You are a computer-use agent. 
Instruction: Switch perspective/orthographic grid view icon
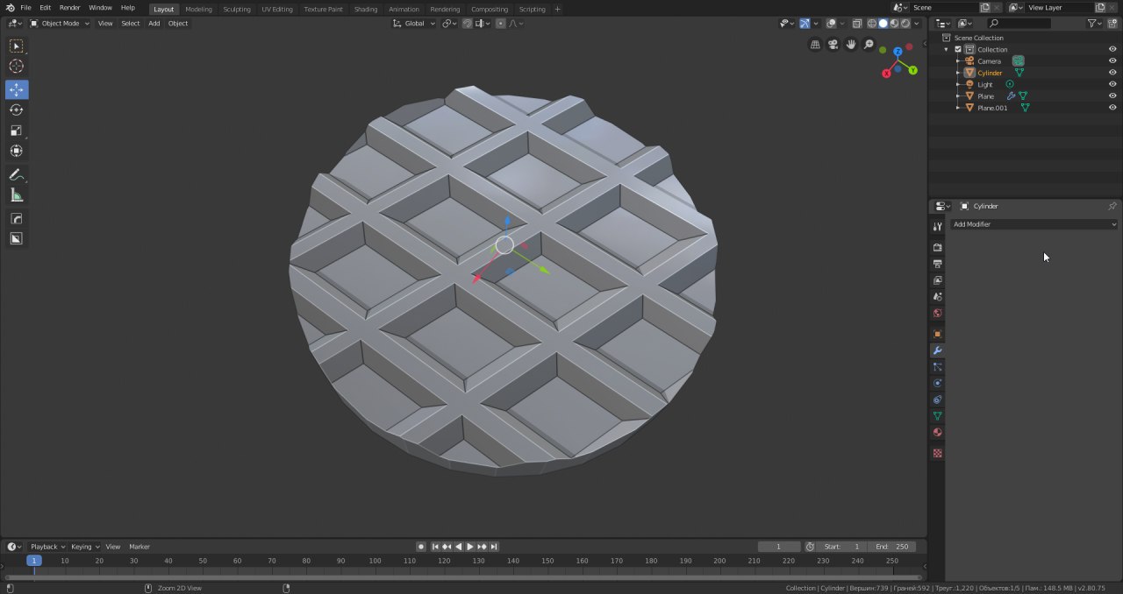click(815, 45)
